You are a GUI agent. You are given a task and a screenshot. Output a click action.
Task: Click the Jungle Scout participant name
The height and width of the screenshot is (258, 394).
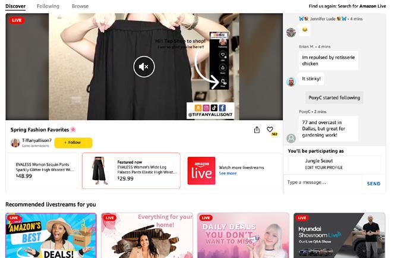[x=319, y=161]
